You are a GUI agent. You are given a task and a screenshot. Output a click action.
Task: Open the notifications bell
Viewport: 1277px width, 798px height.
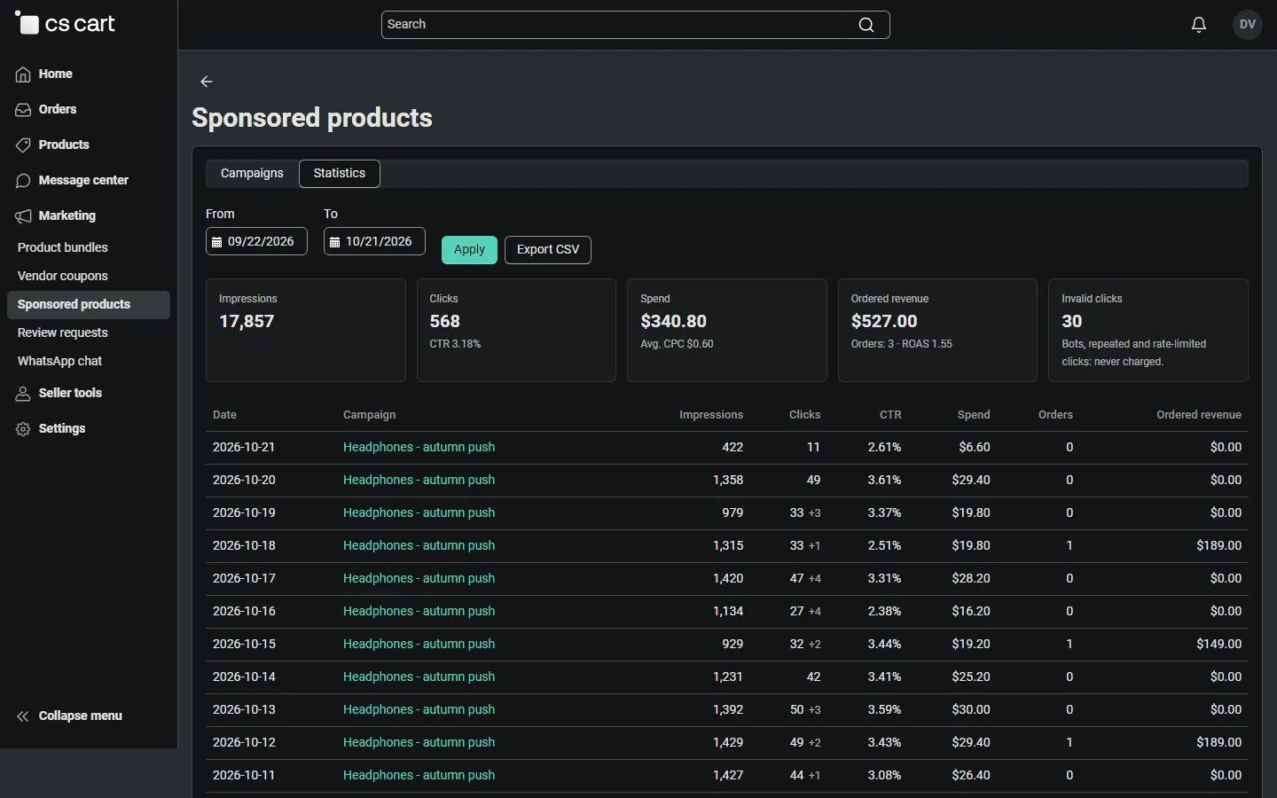1199,25
